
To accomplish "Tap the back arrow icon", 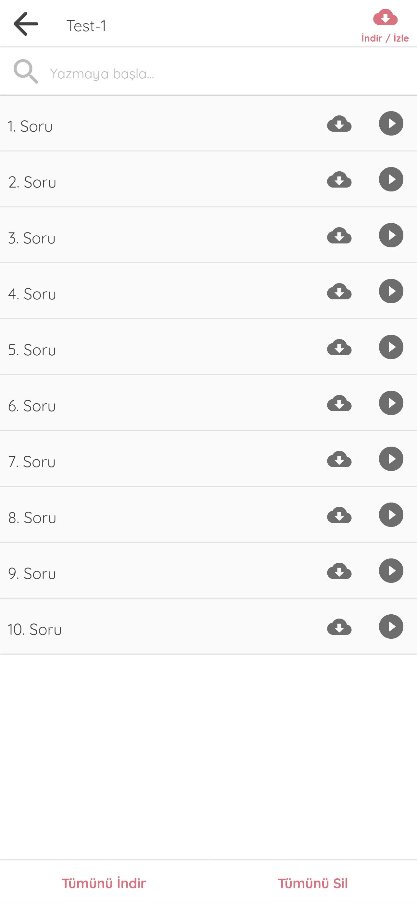I will point(26,24).
